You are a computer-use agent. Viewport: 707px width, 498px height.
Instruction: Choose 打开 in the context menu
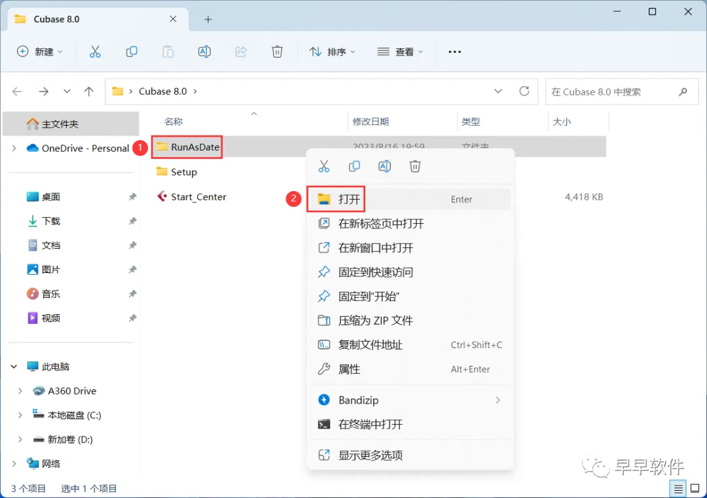click(x=410, y=199)
